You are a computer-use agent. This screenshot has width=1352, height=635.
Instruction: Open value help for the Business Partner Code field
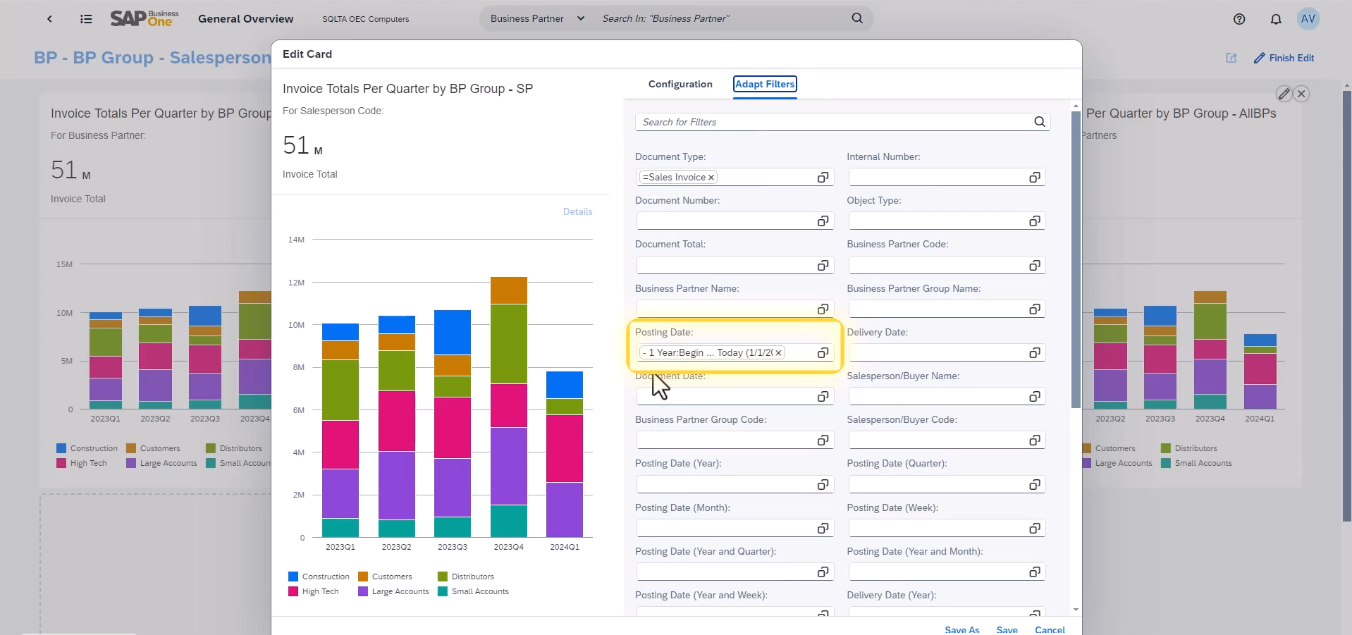pyautogui.click(x=1034, y=265)
